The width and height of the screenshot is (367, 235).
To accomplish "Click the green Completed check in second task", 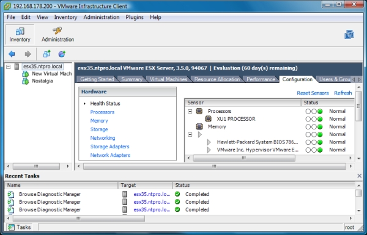I will click(x=177, y=201).
